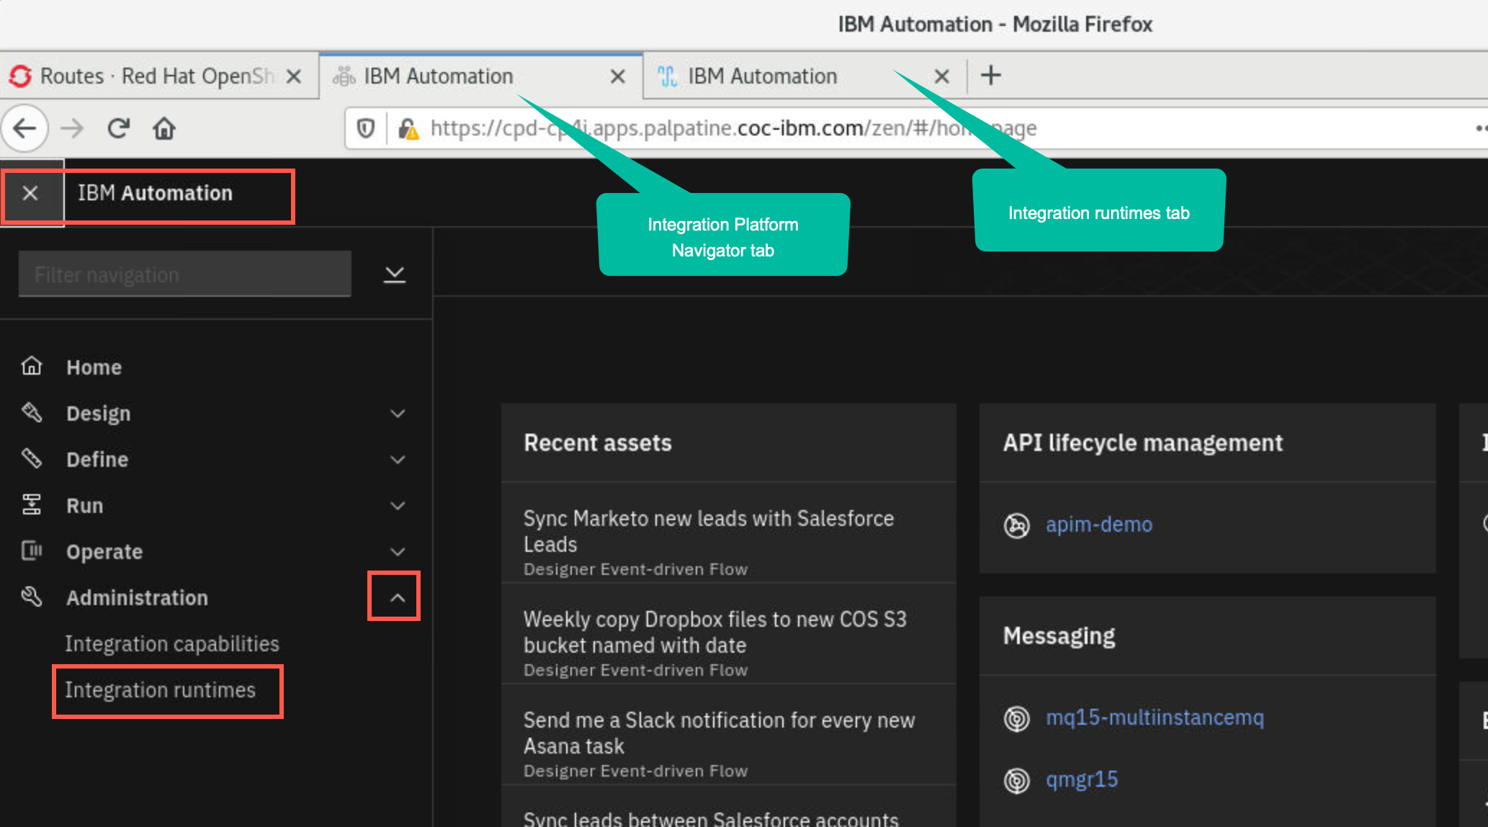This screenshot has height=827, width=1488.
Task: Click the Administration menu label
Action: (x=137, y=598)
